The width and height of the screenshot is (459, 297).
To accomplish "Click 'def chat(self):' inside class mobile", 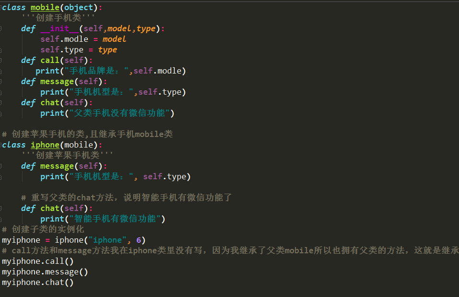I will tap(57, 102).
